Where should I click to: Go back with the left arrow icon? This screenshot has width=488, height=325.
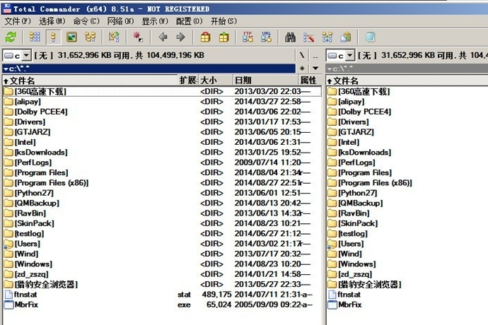163,37
